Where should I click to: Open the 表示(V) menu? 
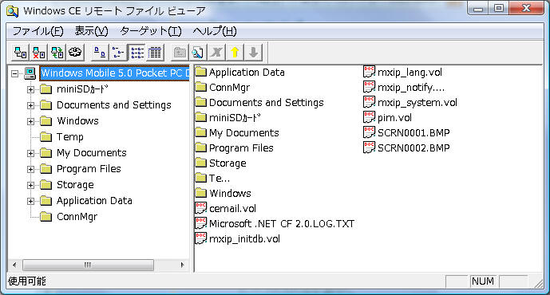point(91,31)
